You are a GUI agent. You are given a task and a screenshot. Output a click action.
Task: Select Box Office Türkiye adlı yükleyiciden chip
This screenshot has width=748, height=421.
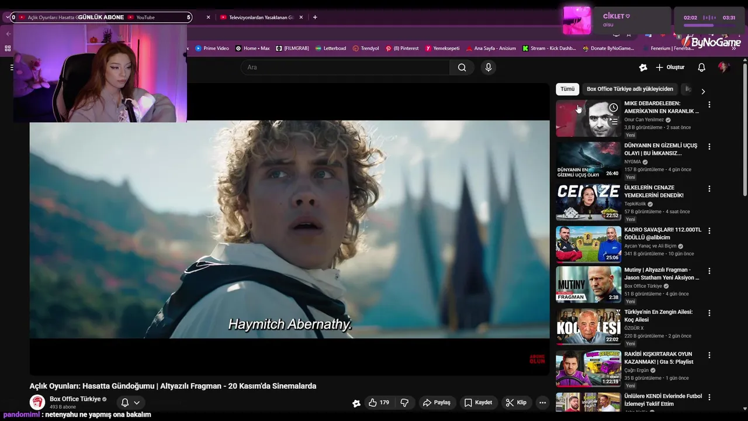point(630,89)
